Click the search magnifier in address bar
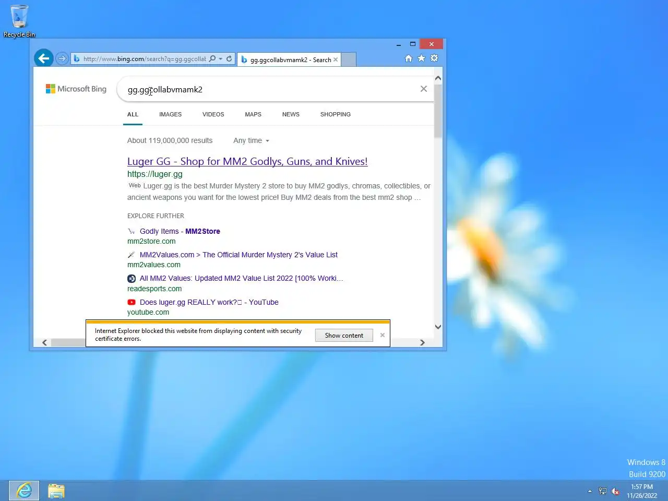The height and width of the screenshot is (501, 668). tap(212, 58)
